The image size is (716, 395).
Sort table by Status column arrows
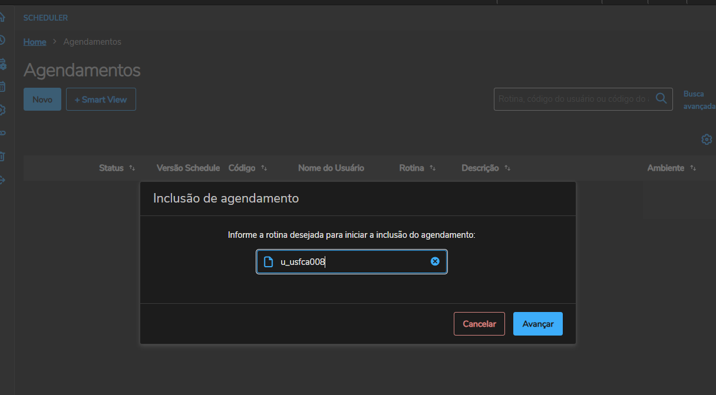pos(132,168)
